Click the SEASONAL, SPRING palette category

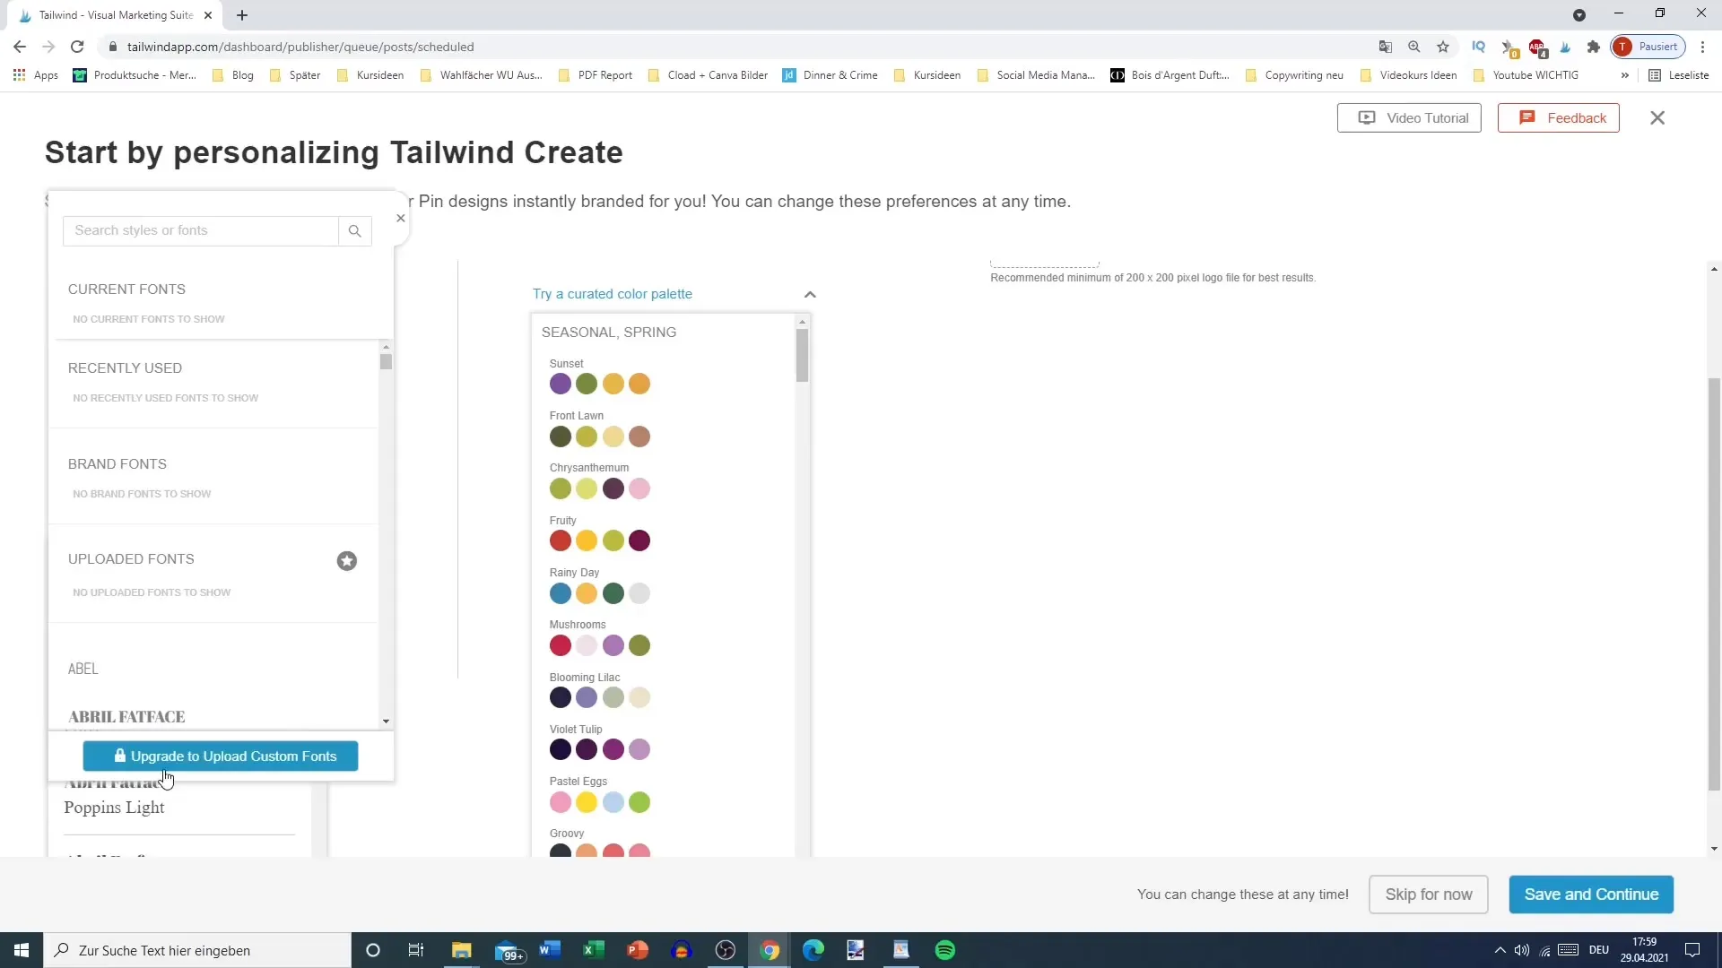pos(609,333)
